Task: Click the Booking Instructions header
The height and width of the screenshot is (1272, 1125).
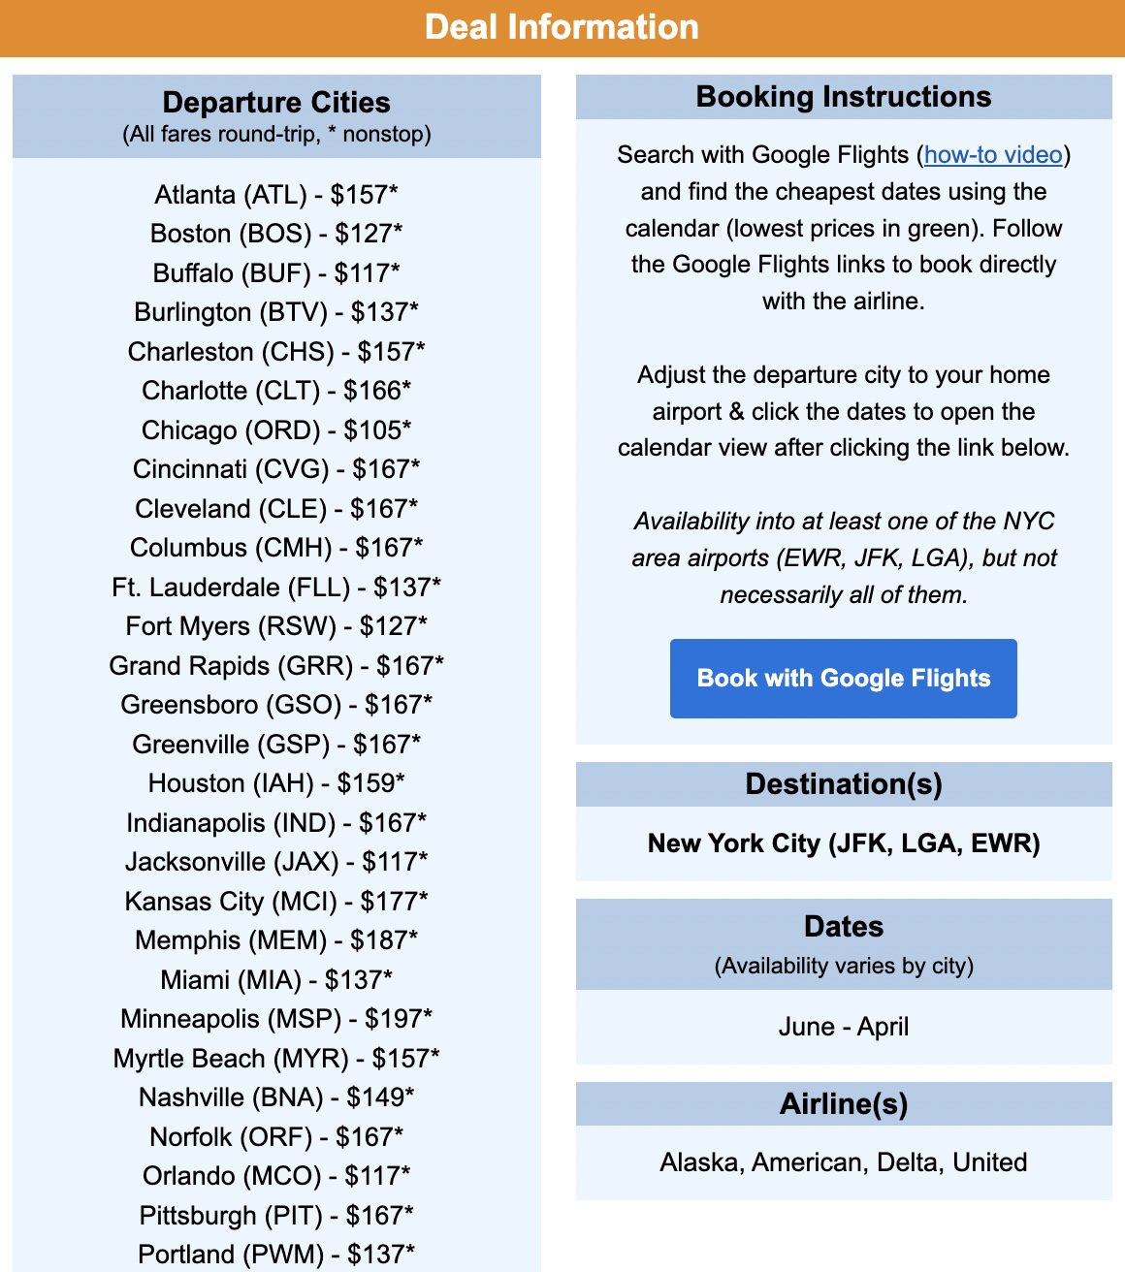Action: 842,96
